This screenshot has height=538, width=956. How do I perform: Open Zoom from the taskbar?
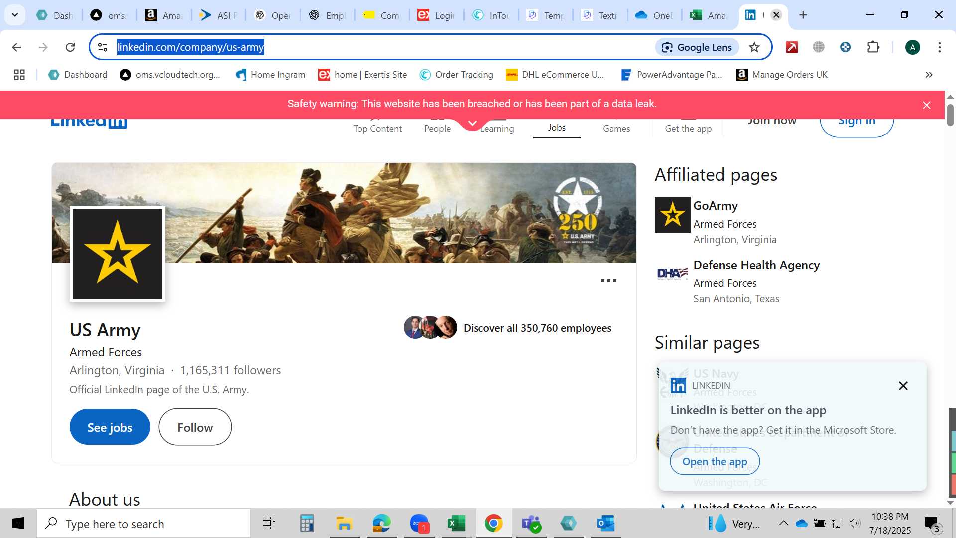(419, 524)
